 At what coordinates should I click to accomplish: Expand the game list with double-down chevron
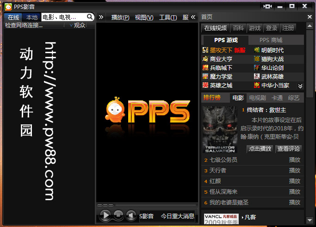coord(300,86)
